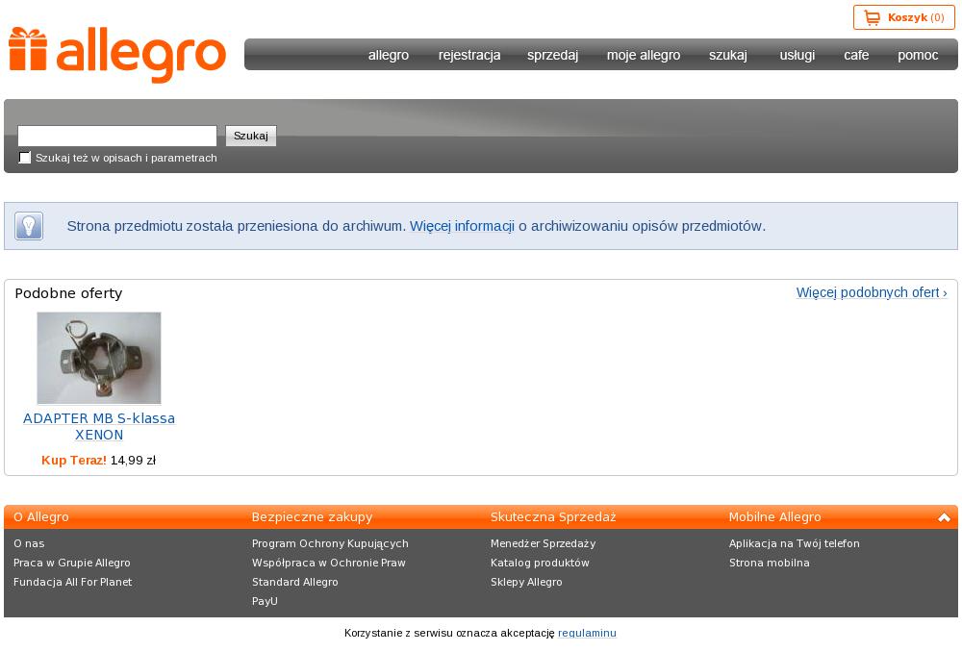962x652 pixels.
Task: Focus the search text field
Action: [117, 136]
